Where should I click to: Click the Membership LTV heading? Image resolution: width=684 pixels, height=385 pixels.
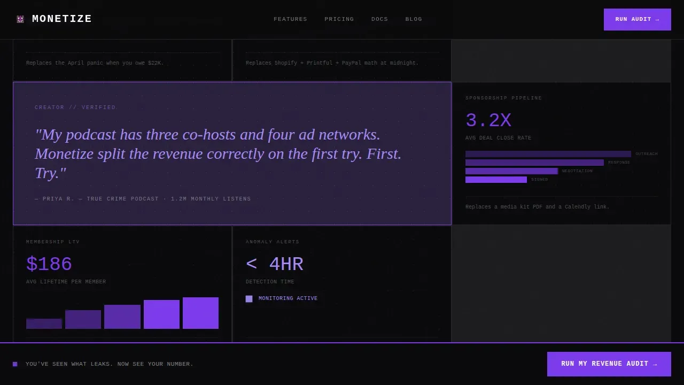[x=53, y=242]
